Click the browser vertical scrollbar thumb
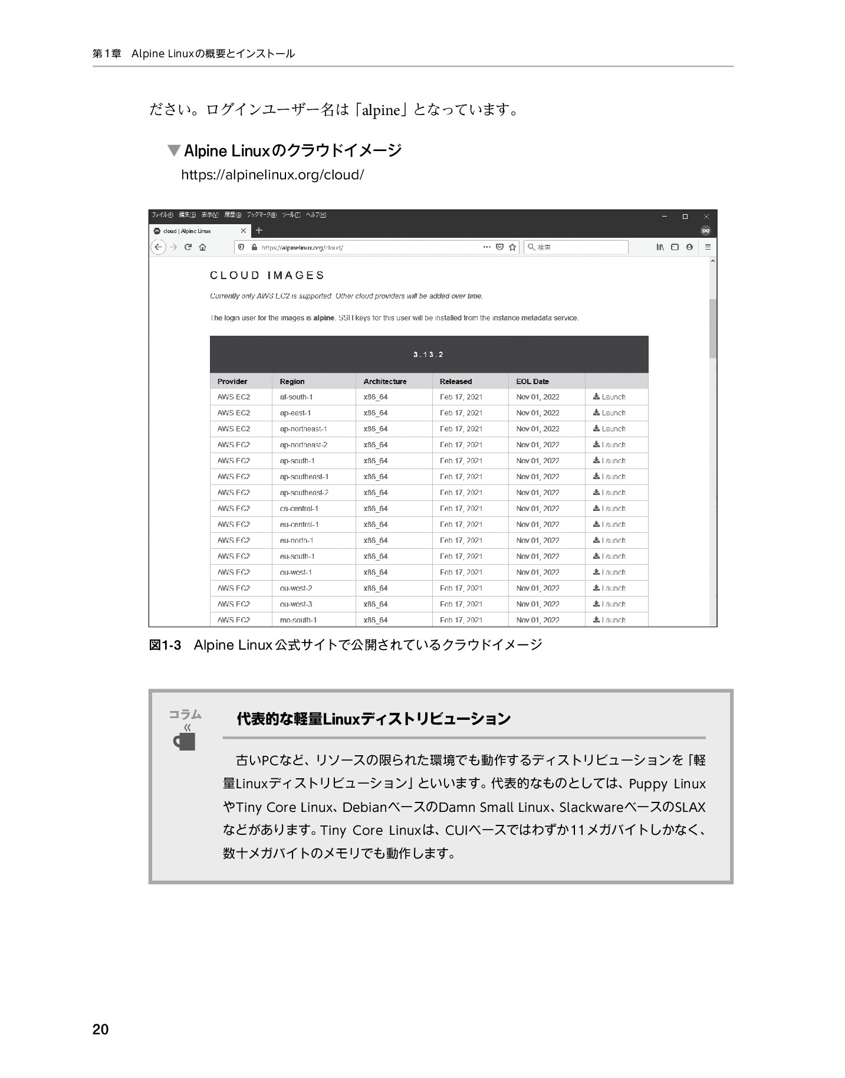This screenshot has width=845, height=1078. point(713,328)
